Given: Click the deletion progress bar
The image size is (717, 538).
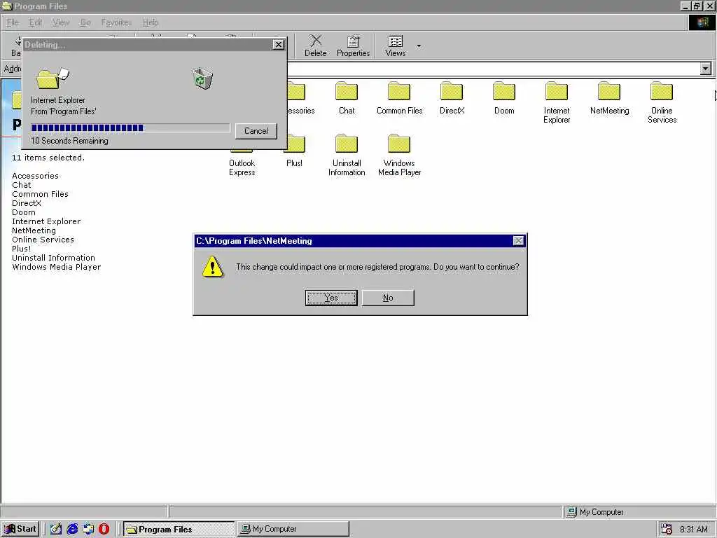Looking at the screenshot, I should (x=130, y=127).
